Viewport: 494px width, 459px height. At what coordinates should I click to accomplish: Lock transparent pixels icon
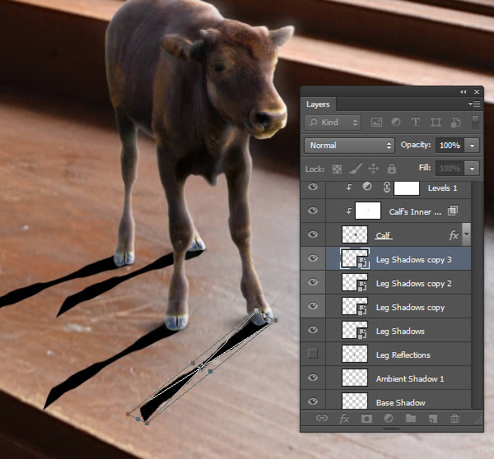pos(337,169)
